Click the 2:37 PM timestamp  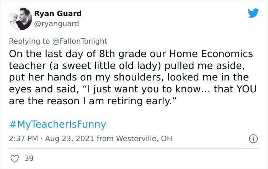pos(23,138)
